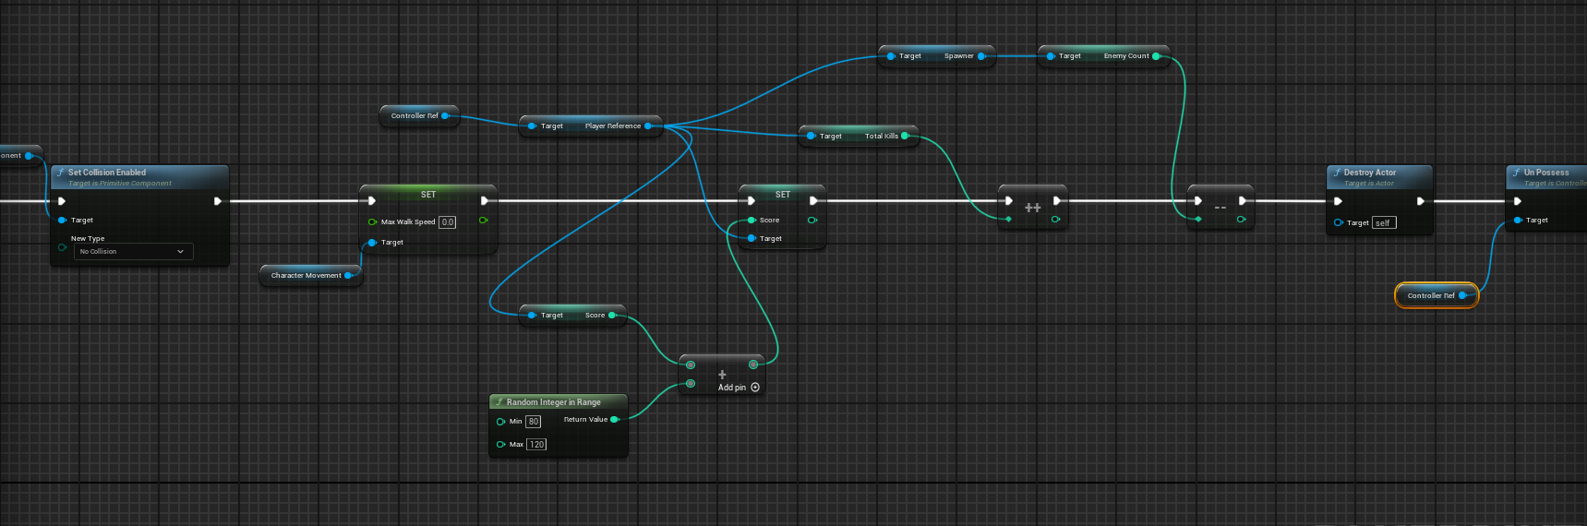Viewport: 1587px width, 526px height.
Task: Click Target pin on Spawner node
Action: tap(891, 55)
